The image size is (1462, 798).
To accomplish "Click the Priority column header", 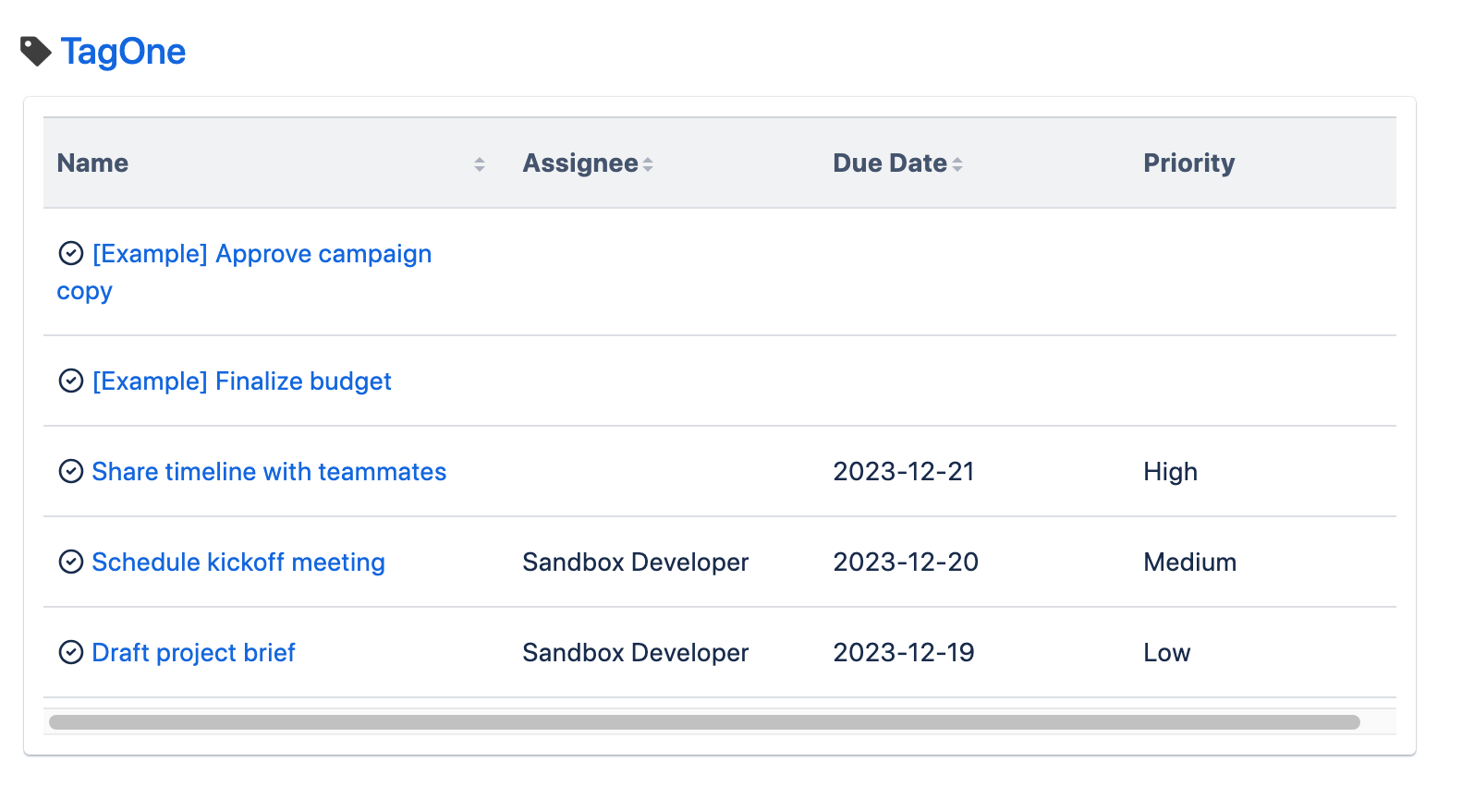I will coord(1188,163).
